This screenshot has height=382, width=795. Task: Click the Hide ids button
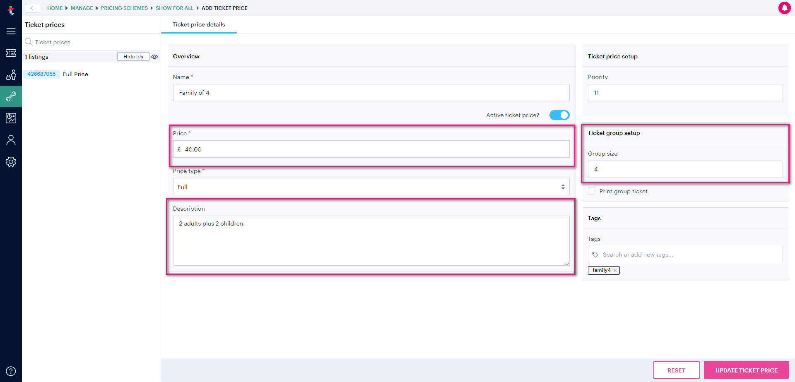133,57
